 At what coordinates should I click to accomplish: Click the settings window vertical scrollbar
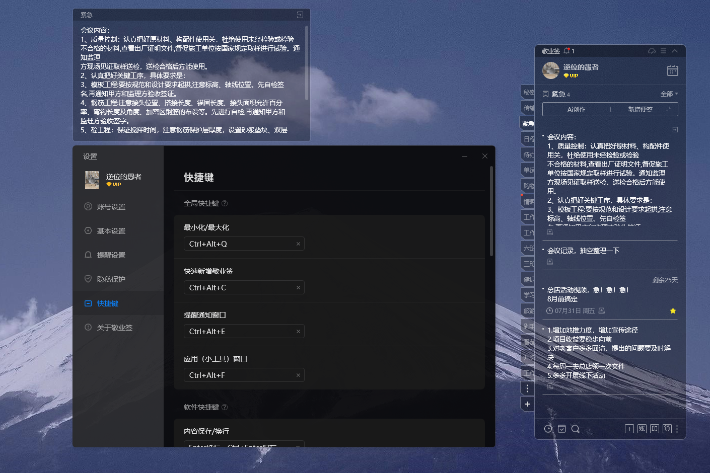pos(491,211)
